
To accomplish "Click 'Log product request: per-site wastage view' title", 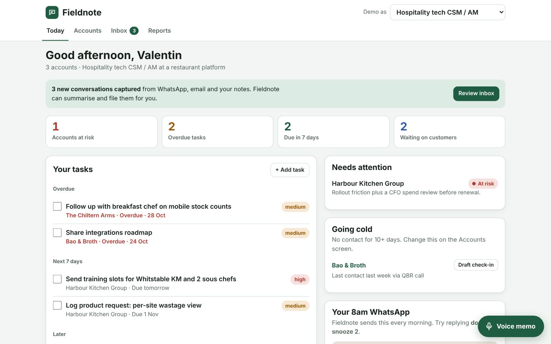I will coord(134,305).
